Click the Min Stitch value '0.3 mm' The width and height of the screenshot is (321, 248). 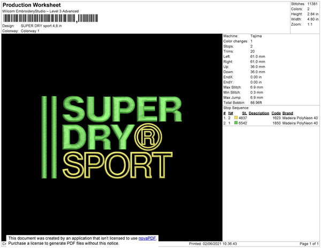point(256,92)
